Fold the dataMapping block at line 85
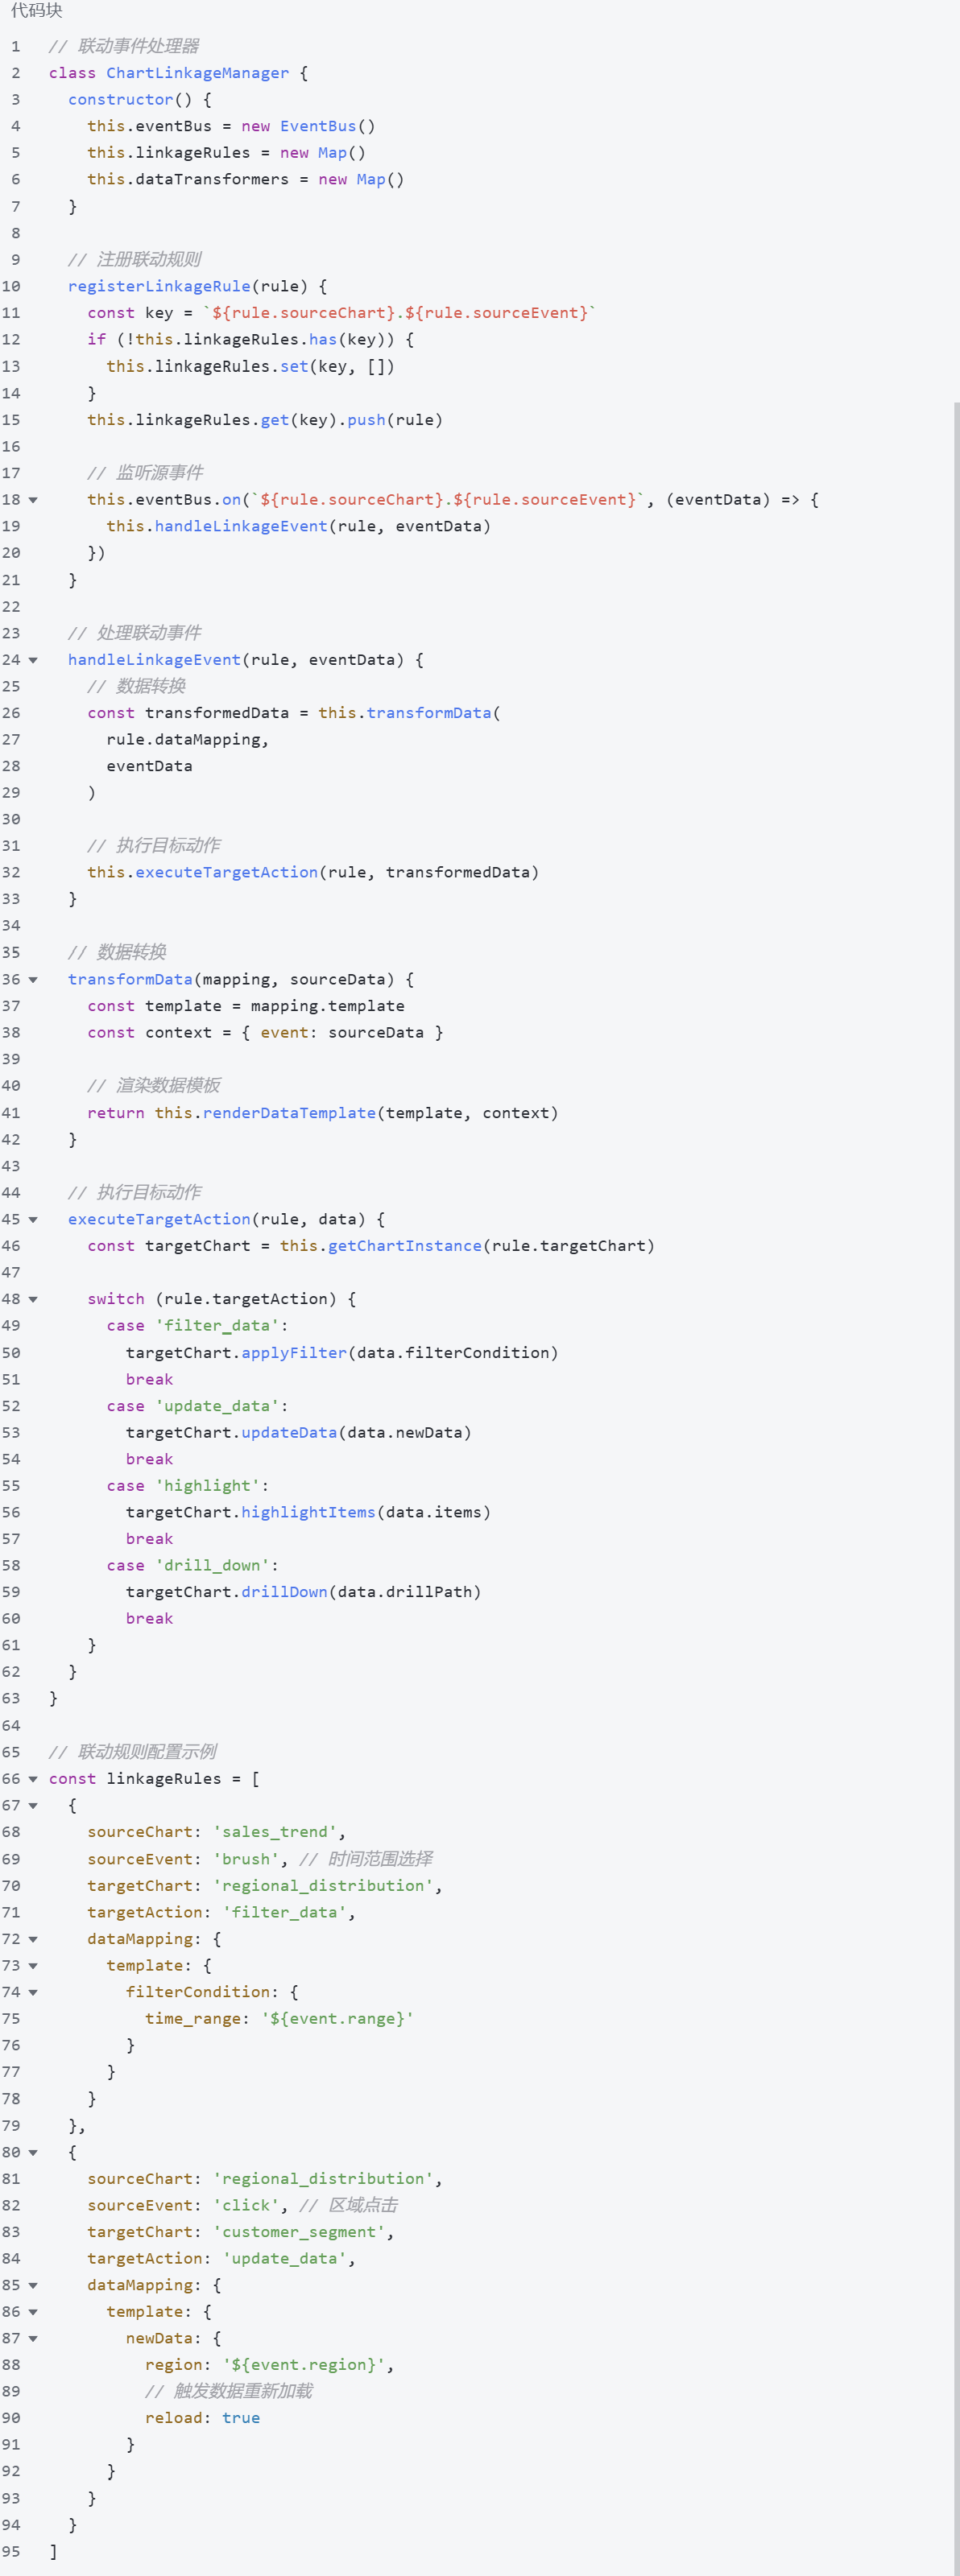960x2576 pixels. [33, 2285]
